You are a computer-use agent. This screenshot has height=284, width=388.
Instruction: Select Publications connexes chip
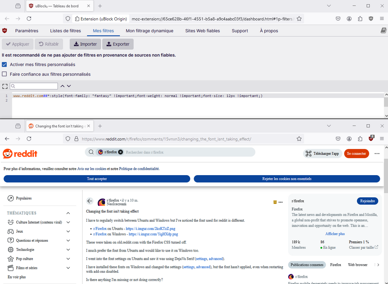pyautogui.click(x=307, y=265)
